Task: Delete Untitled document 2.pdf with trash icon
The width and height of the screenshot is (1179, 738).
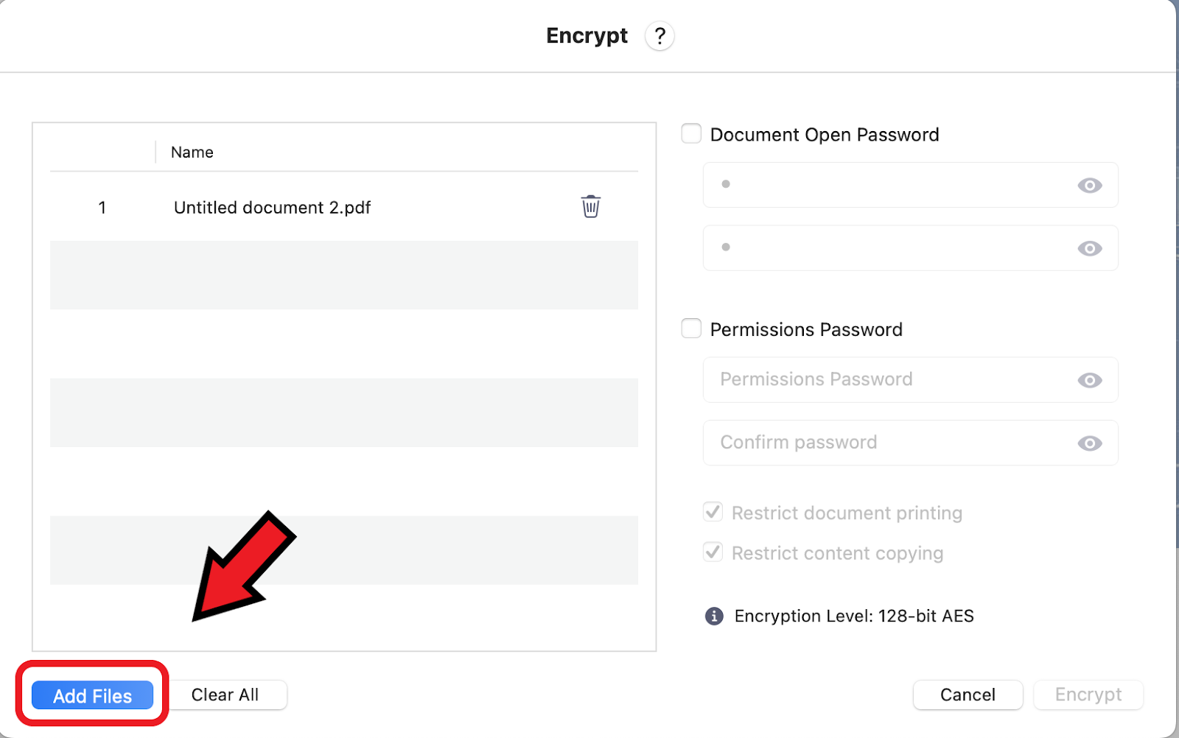Action: click(x=590, y=207)
